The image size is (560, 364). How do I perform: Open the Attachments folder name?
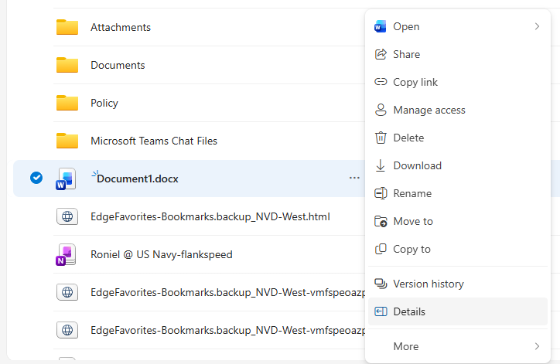(121, 27)
